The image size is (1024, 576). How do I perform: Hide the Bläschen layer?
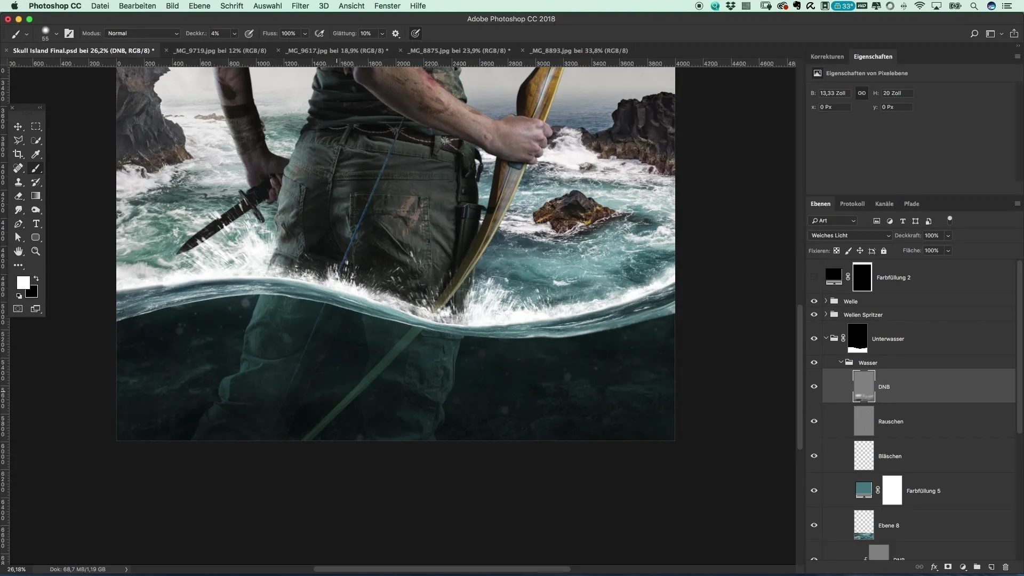tap(814, 456)
